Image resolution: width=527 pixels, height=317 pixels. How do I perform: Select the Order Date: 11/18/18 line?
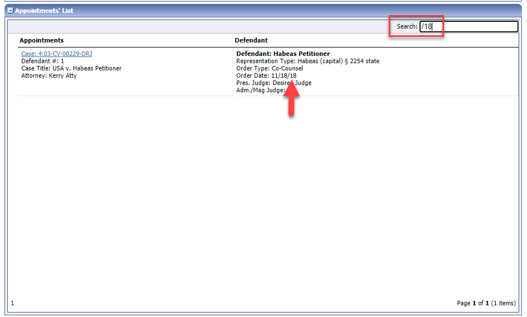(x=266, y=76)
